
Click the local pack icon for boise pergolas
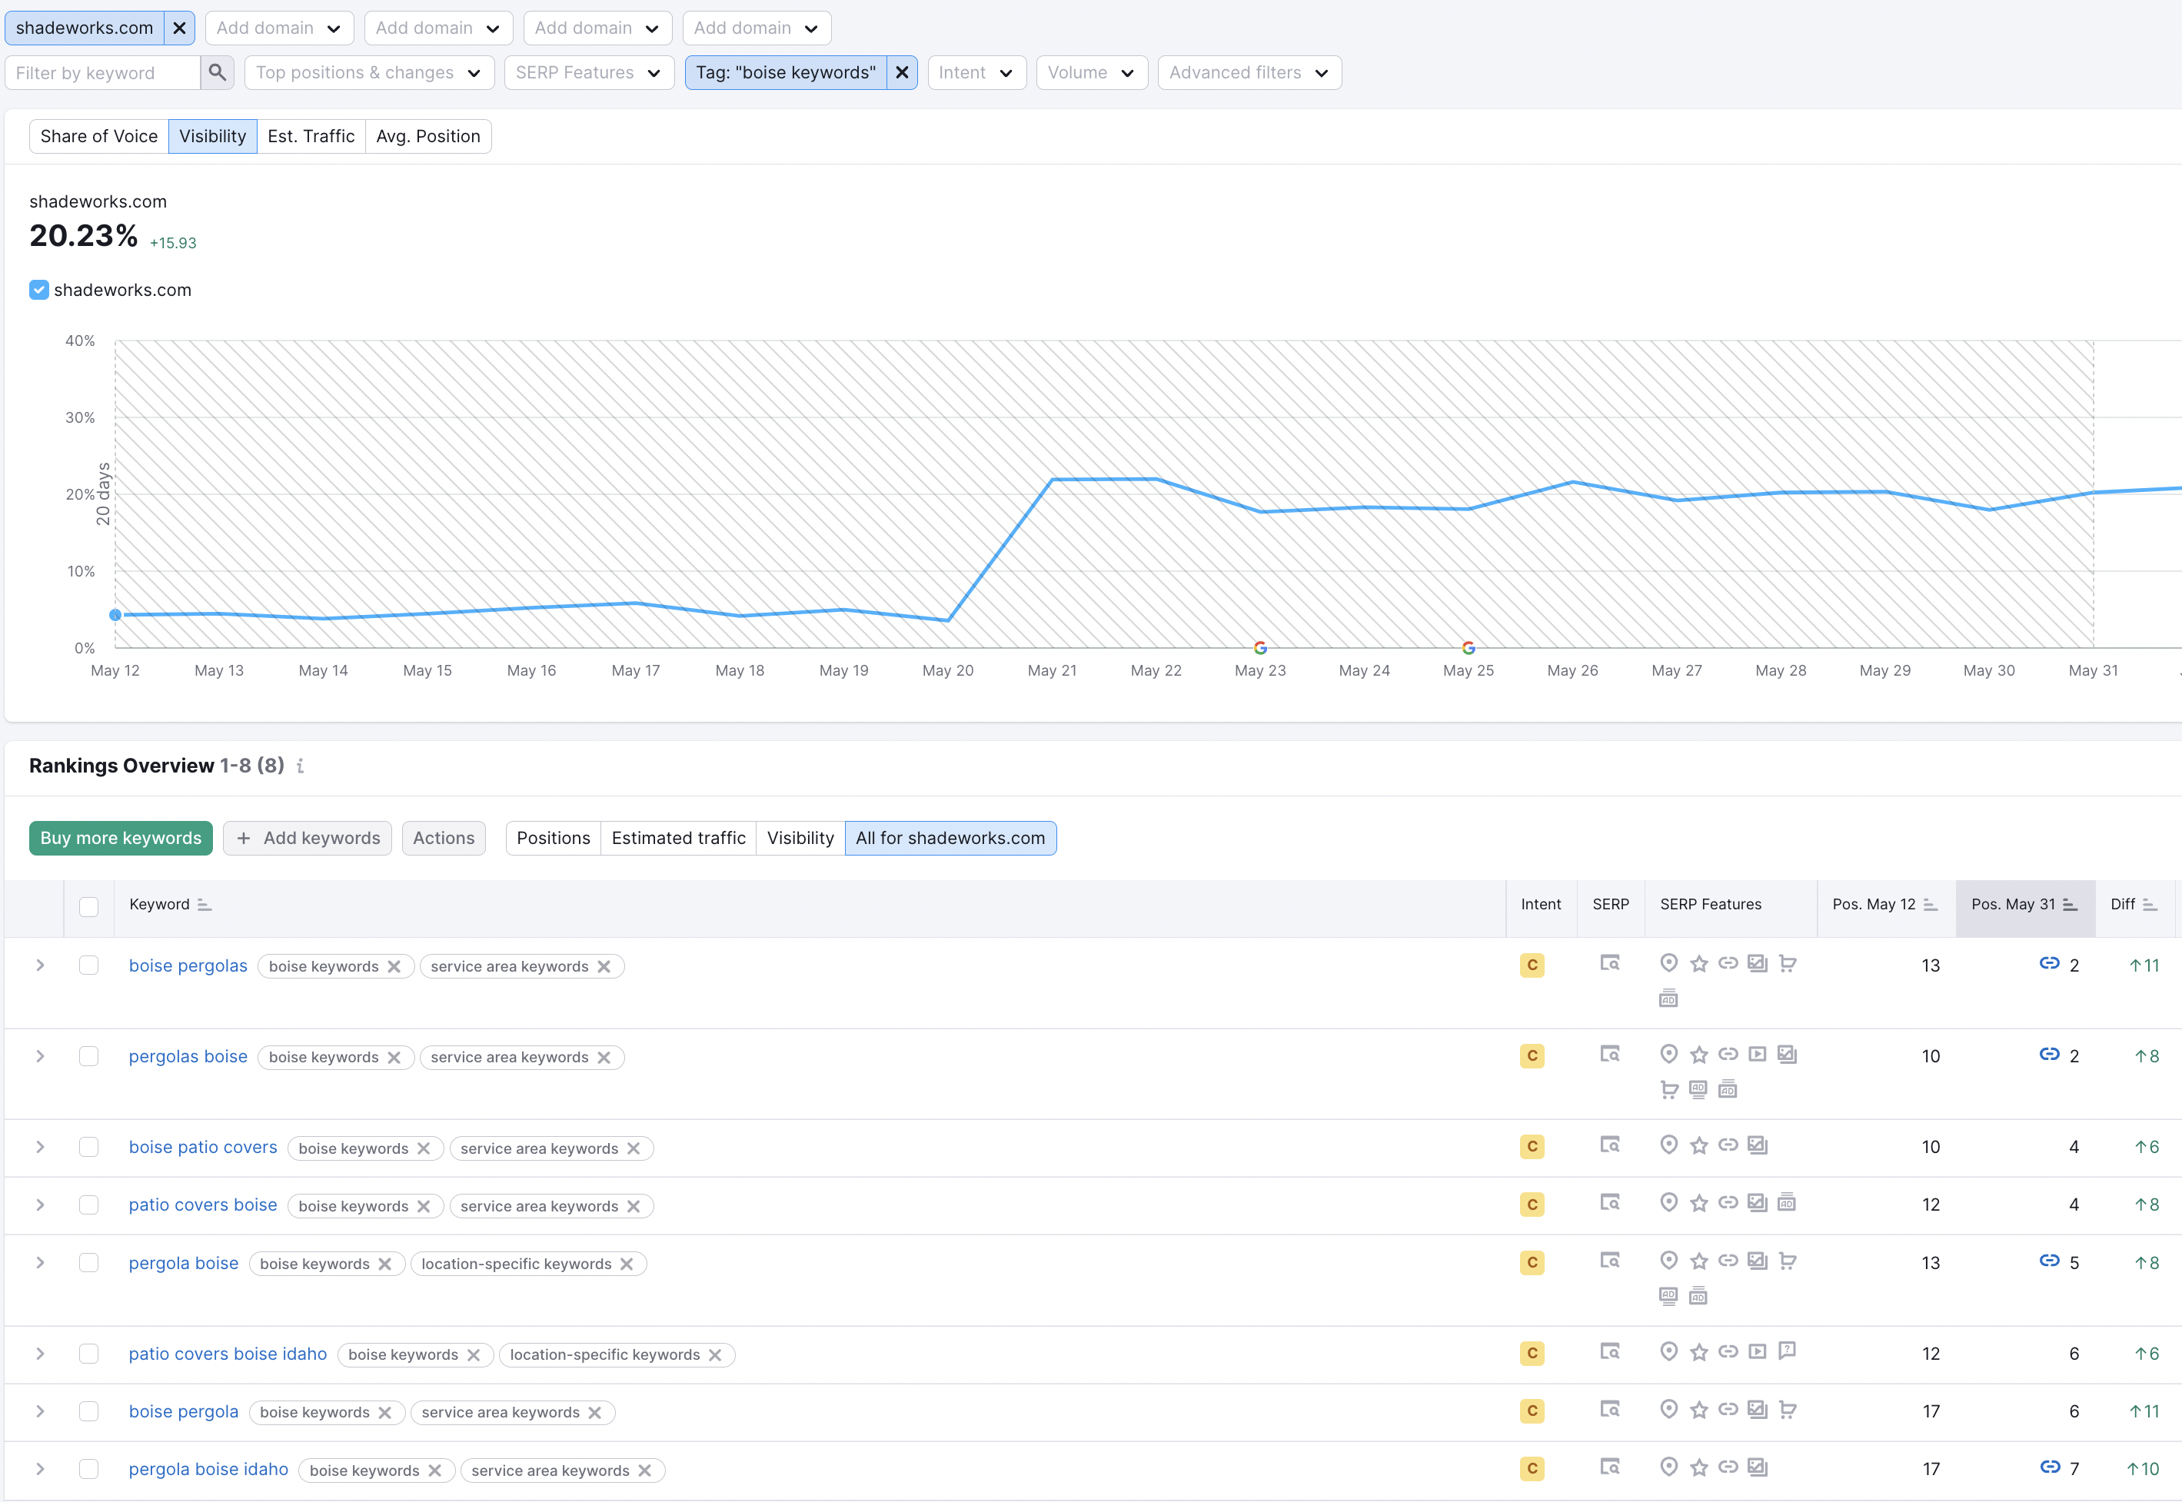[x=1669, y=964]
